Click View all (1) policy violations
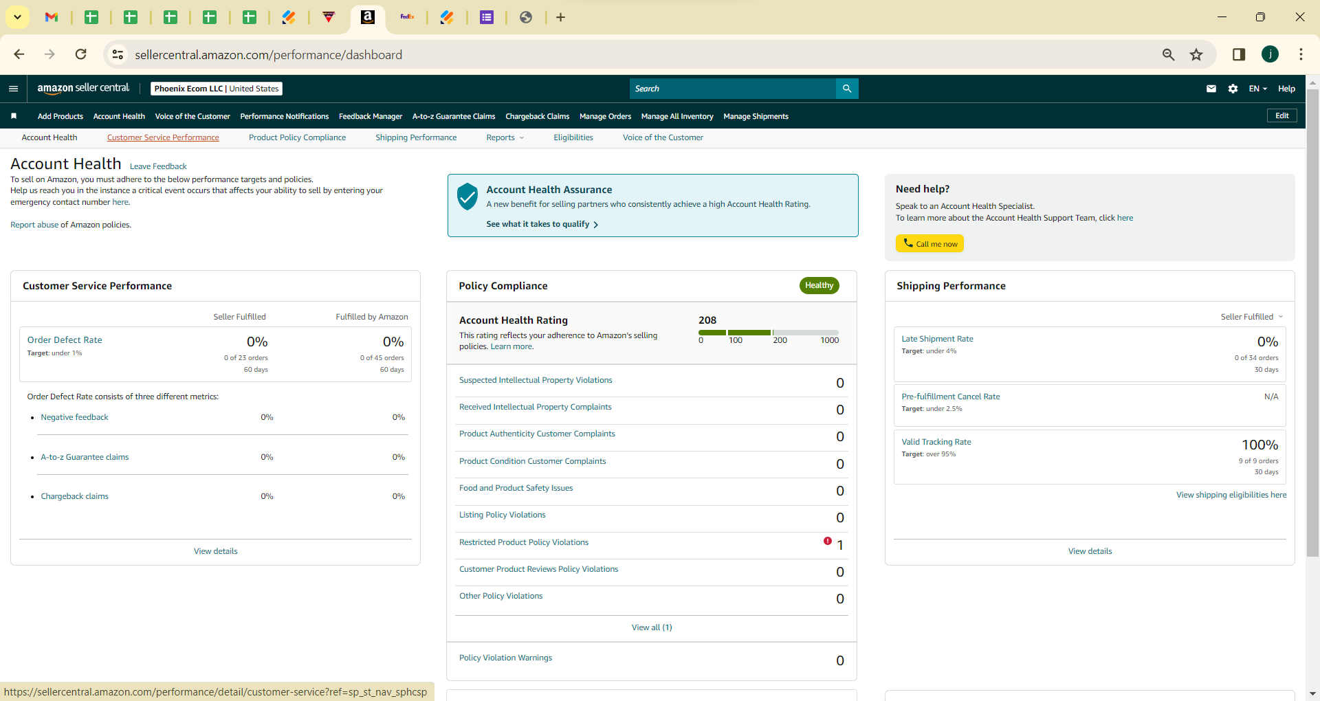This screenshot has height=701, width=1320. click(652, 627)
